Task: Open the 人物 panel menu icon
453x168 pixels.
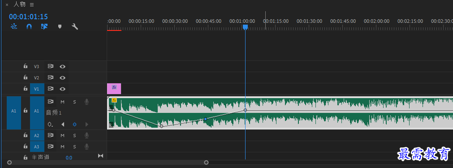Action: 32,4
